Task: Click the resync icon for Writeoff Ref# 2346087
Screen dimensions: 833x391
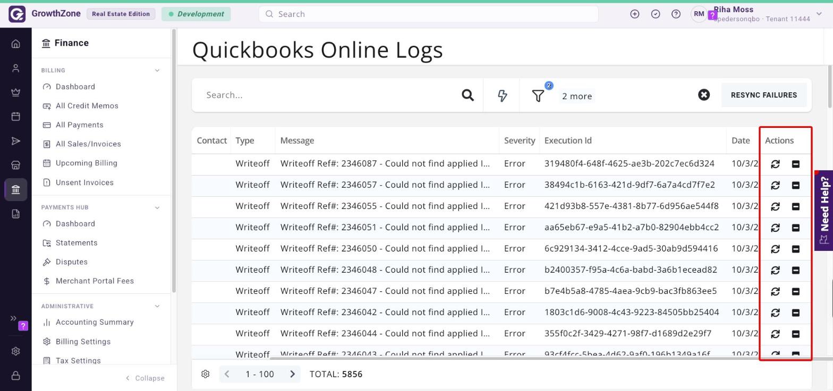Action: pyautogui.click(x=775, y=164)
